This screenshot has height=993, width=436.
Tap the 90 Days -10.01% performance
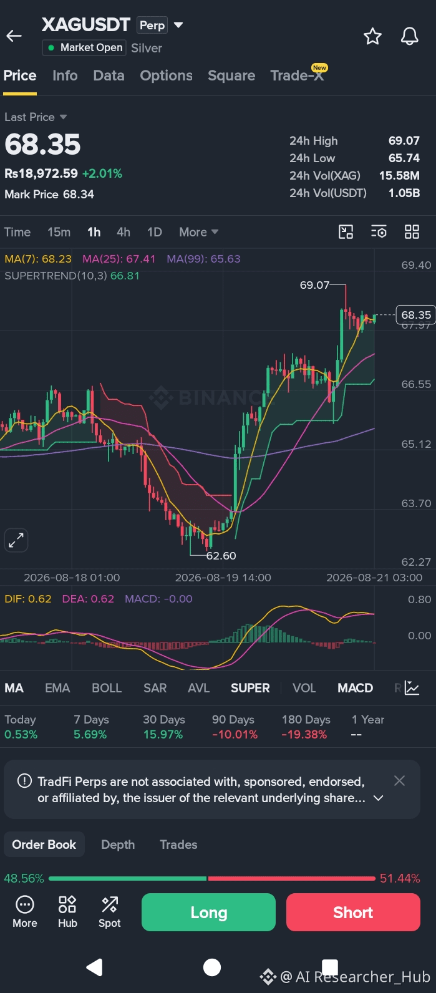(x=235, y=727)
